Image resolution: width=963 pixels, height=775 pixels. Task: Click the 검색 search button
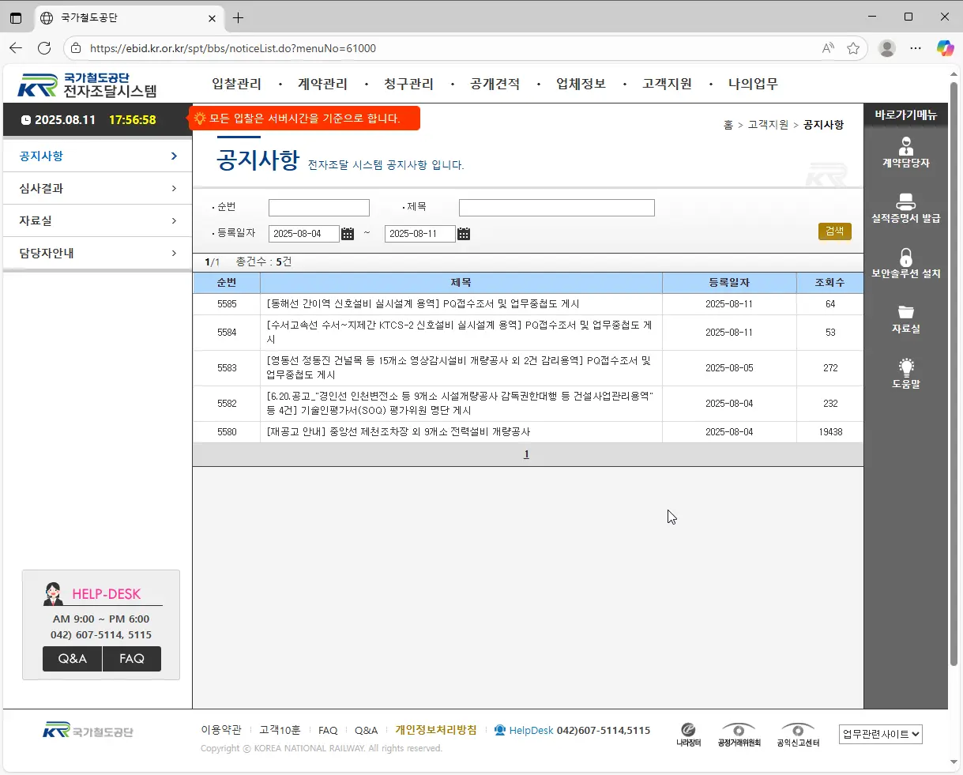click(x=834, y=231)
